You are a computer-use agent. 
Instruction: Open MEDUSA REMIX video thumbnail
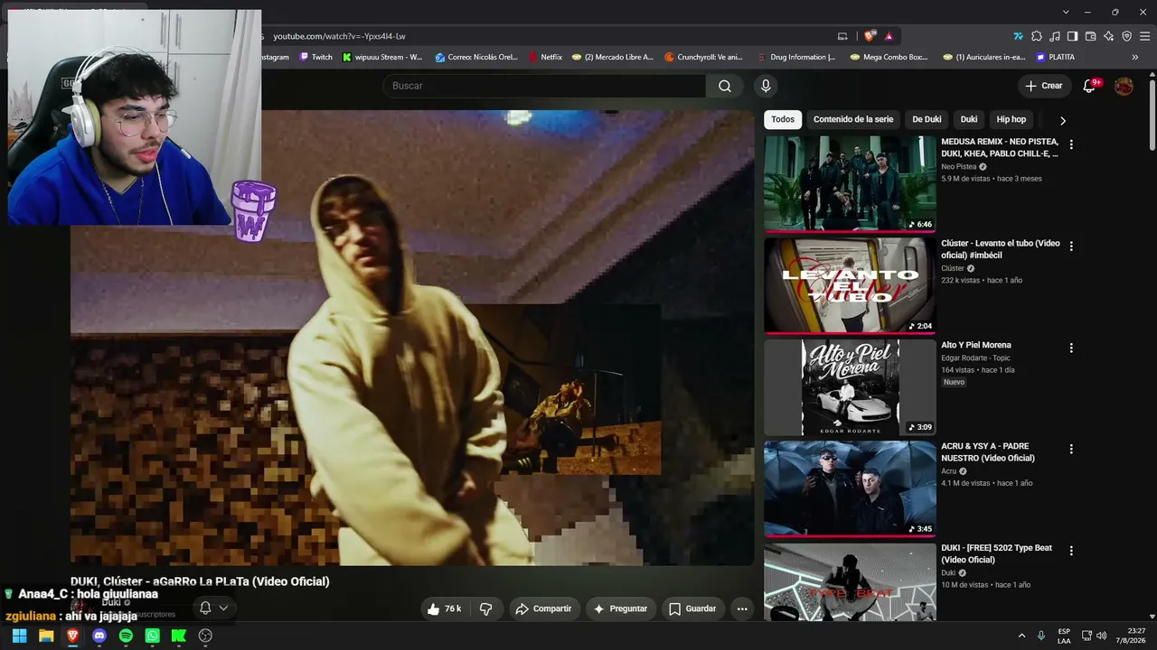(x=850, y=183)
